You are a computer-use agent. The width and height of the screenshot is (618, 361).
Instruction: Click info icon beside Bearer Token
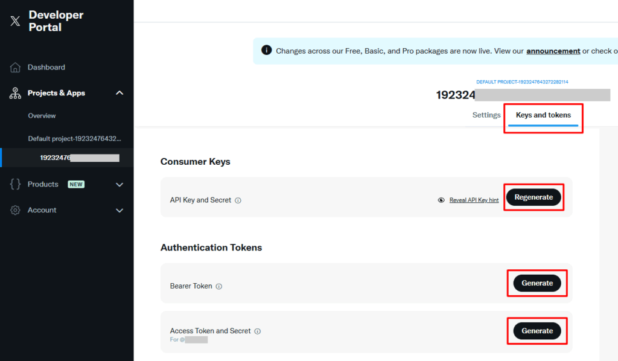218,287
